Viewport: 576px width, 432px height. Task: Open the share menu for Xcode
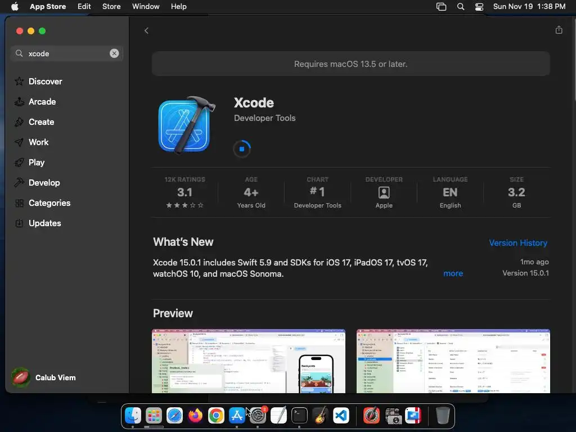[x=559, y=30]
